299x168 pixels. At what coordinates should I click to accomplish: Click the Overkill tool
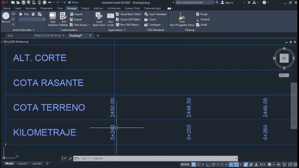(203, 20)
